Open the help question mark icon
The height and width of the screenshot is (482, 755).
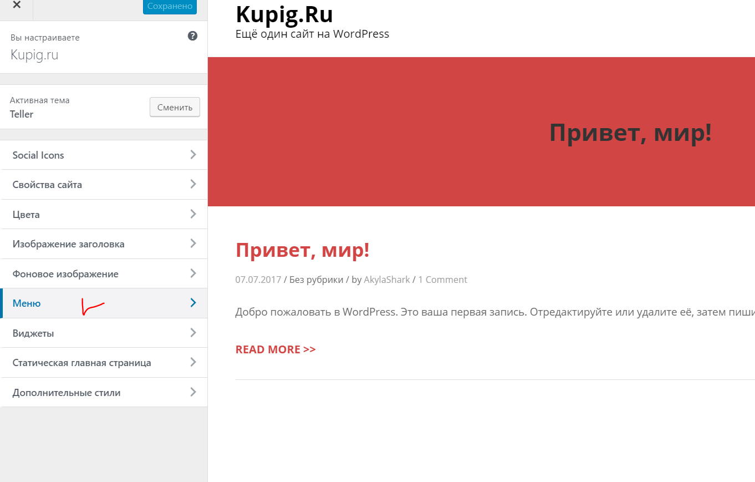tap(192, 36)
